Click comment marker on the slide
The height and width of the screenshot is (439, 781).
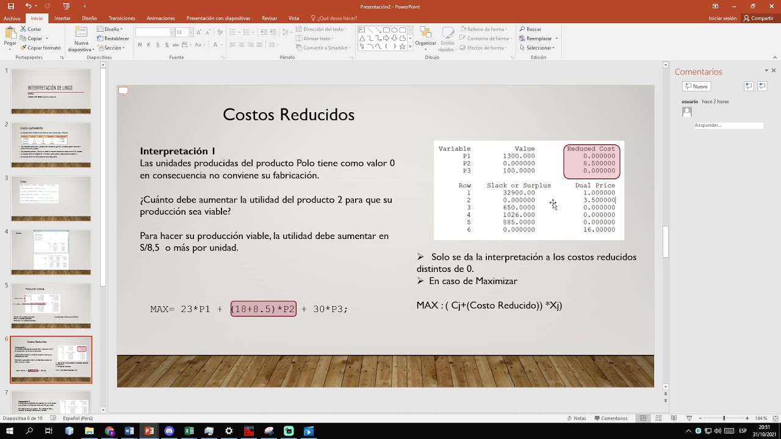[123, 91]
